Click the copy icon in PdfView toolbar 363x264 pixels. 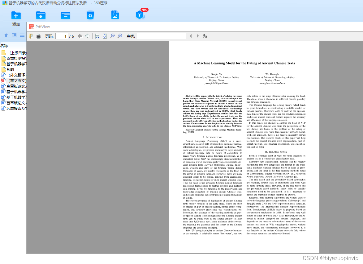(x=31, y=36)
